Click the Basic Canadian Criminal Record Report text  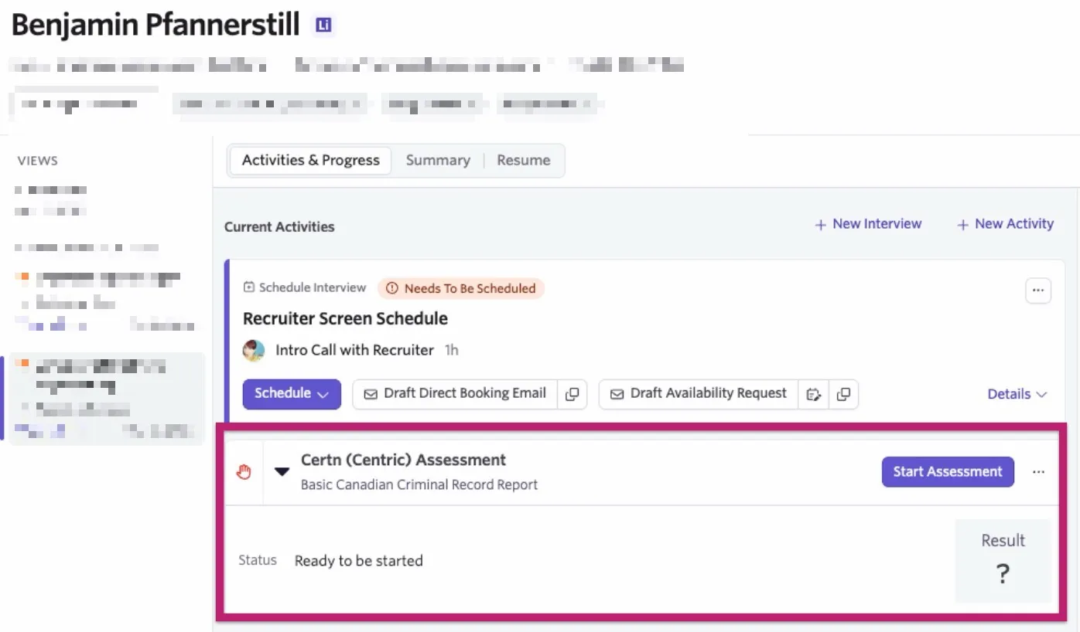point(419,485)
